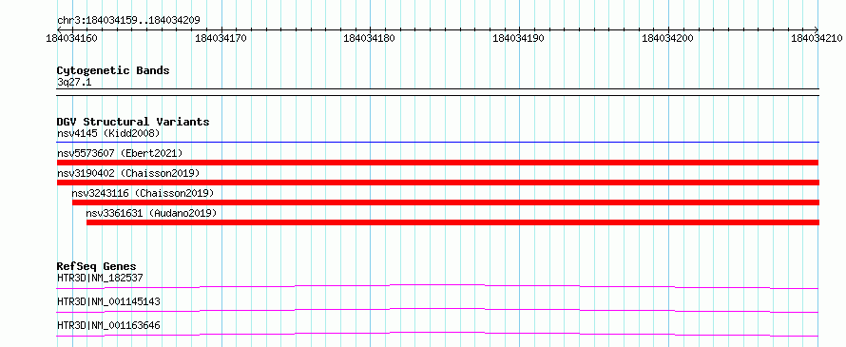Click the red bar under nsv3190402

[x=438, y=183]
